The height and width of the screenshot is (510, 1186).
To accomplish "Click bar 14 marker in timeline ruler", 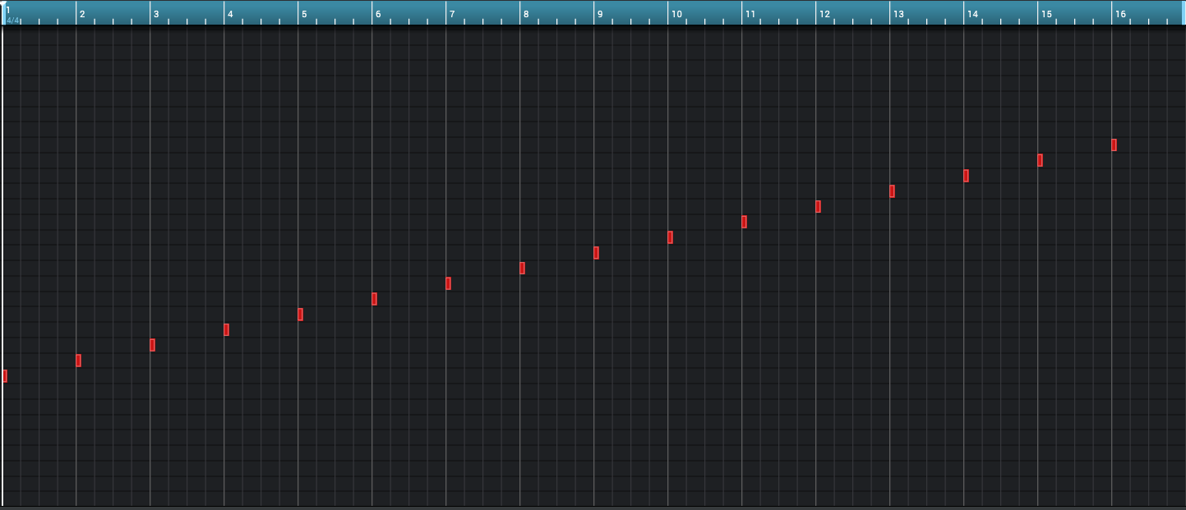I will coord(972,14).
